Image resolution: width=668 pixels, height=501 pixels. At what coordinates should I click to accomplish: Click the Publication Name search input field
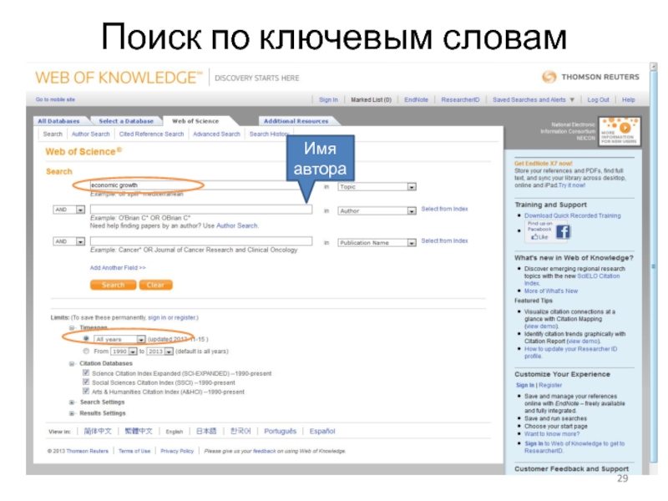200,241
